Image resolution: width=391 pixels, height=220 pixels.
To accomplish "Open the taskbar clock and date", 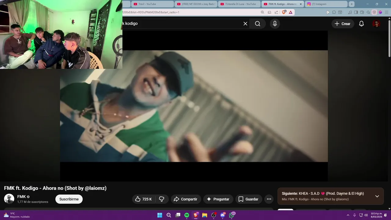I will pyautogui.click(x=376, y=215).
